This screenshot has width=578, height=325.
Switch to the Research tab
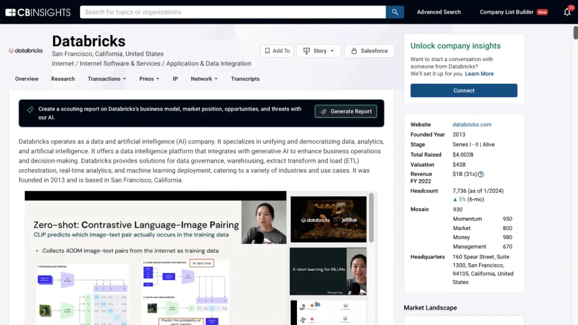(63, 79)
